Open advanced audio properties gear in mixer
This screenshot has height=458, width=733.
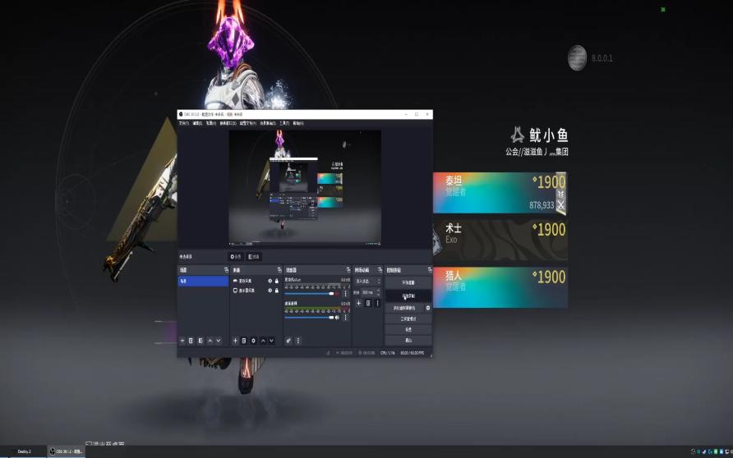(x=288, y=341)
